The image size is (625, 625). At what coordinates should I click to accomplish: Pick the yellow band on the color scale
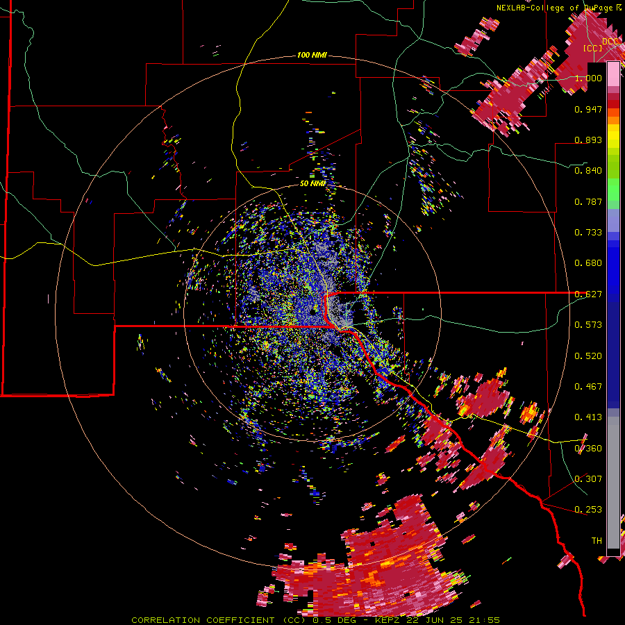pos(613,136)
